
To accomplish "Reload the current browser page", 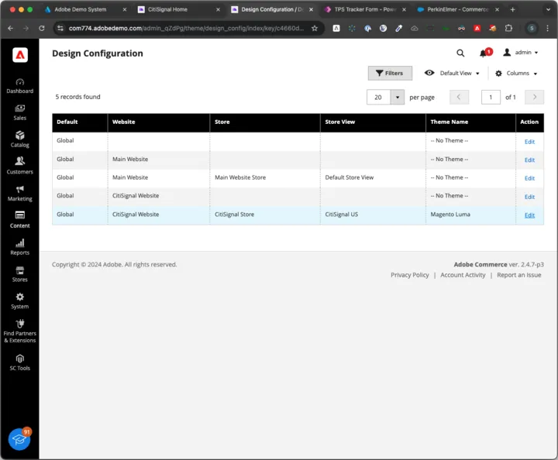I will tap(42, 28).
